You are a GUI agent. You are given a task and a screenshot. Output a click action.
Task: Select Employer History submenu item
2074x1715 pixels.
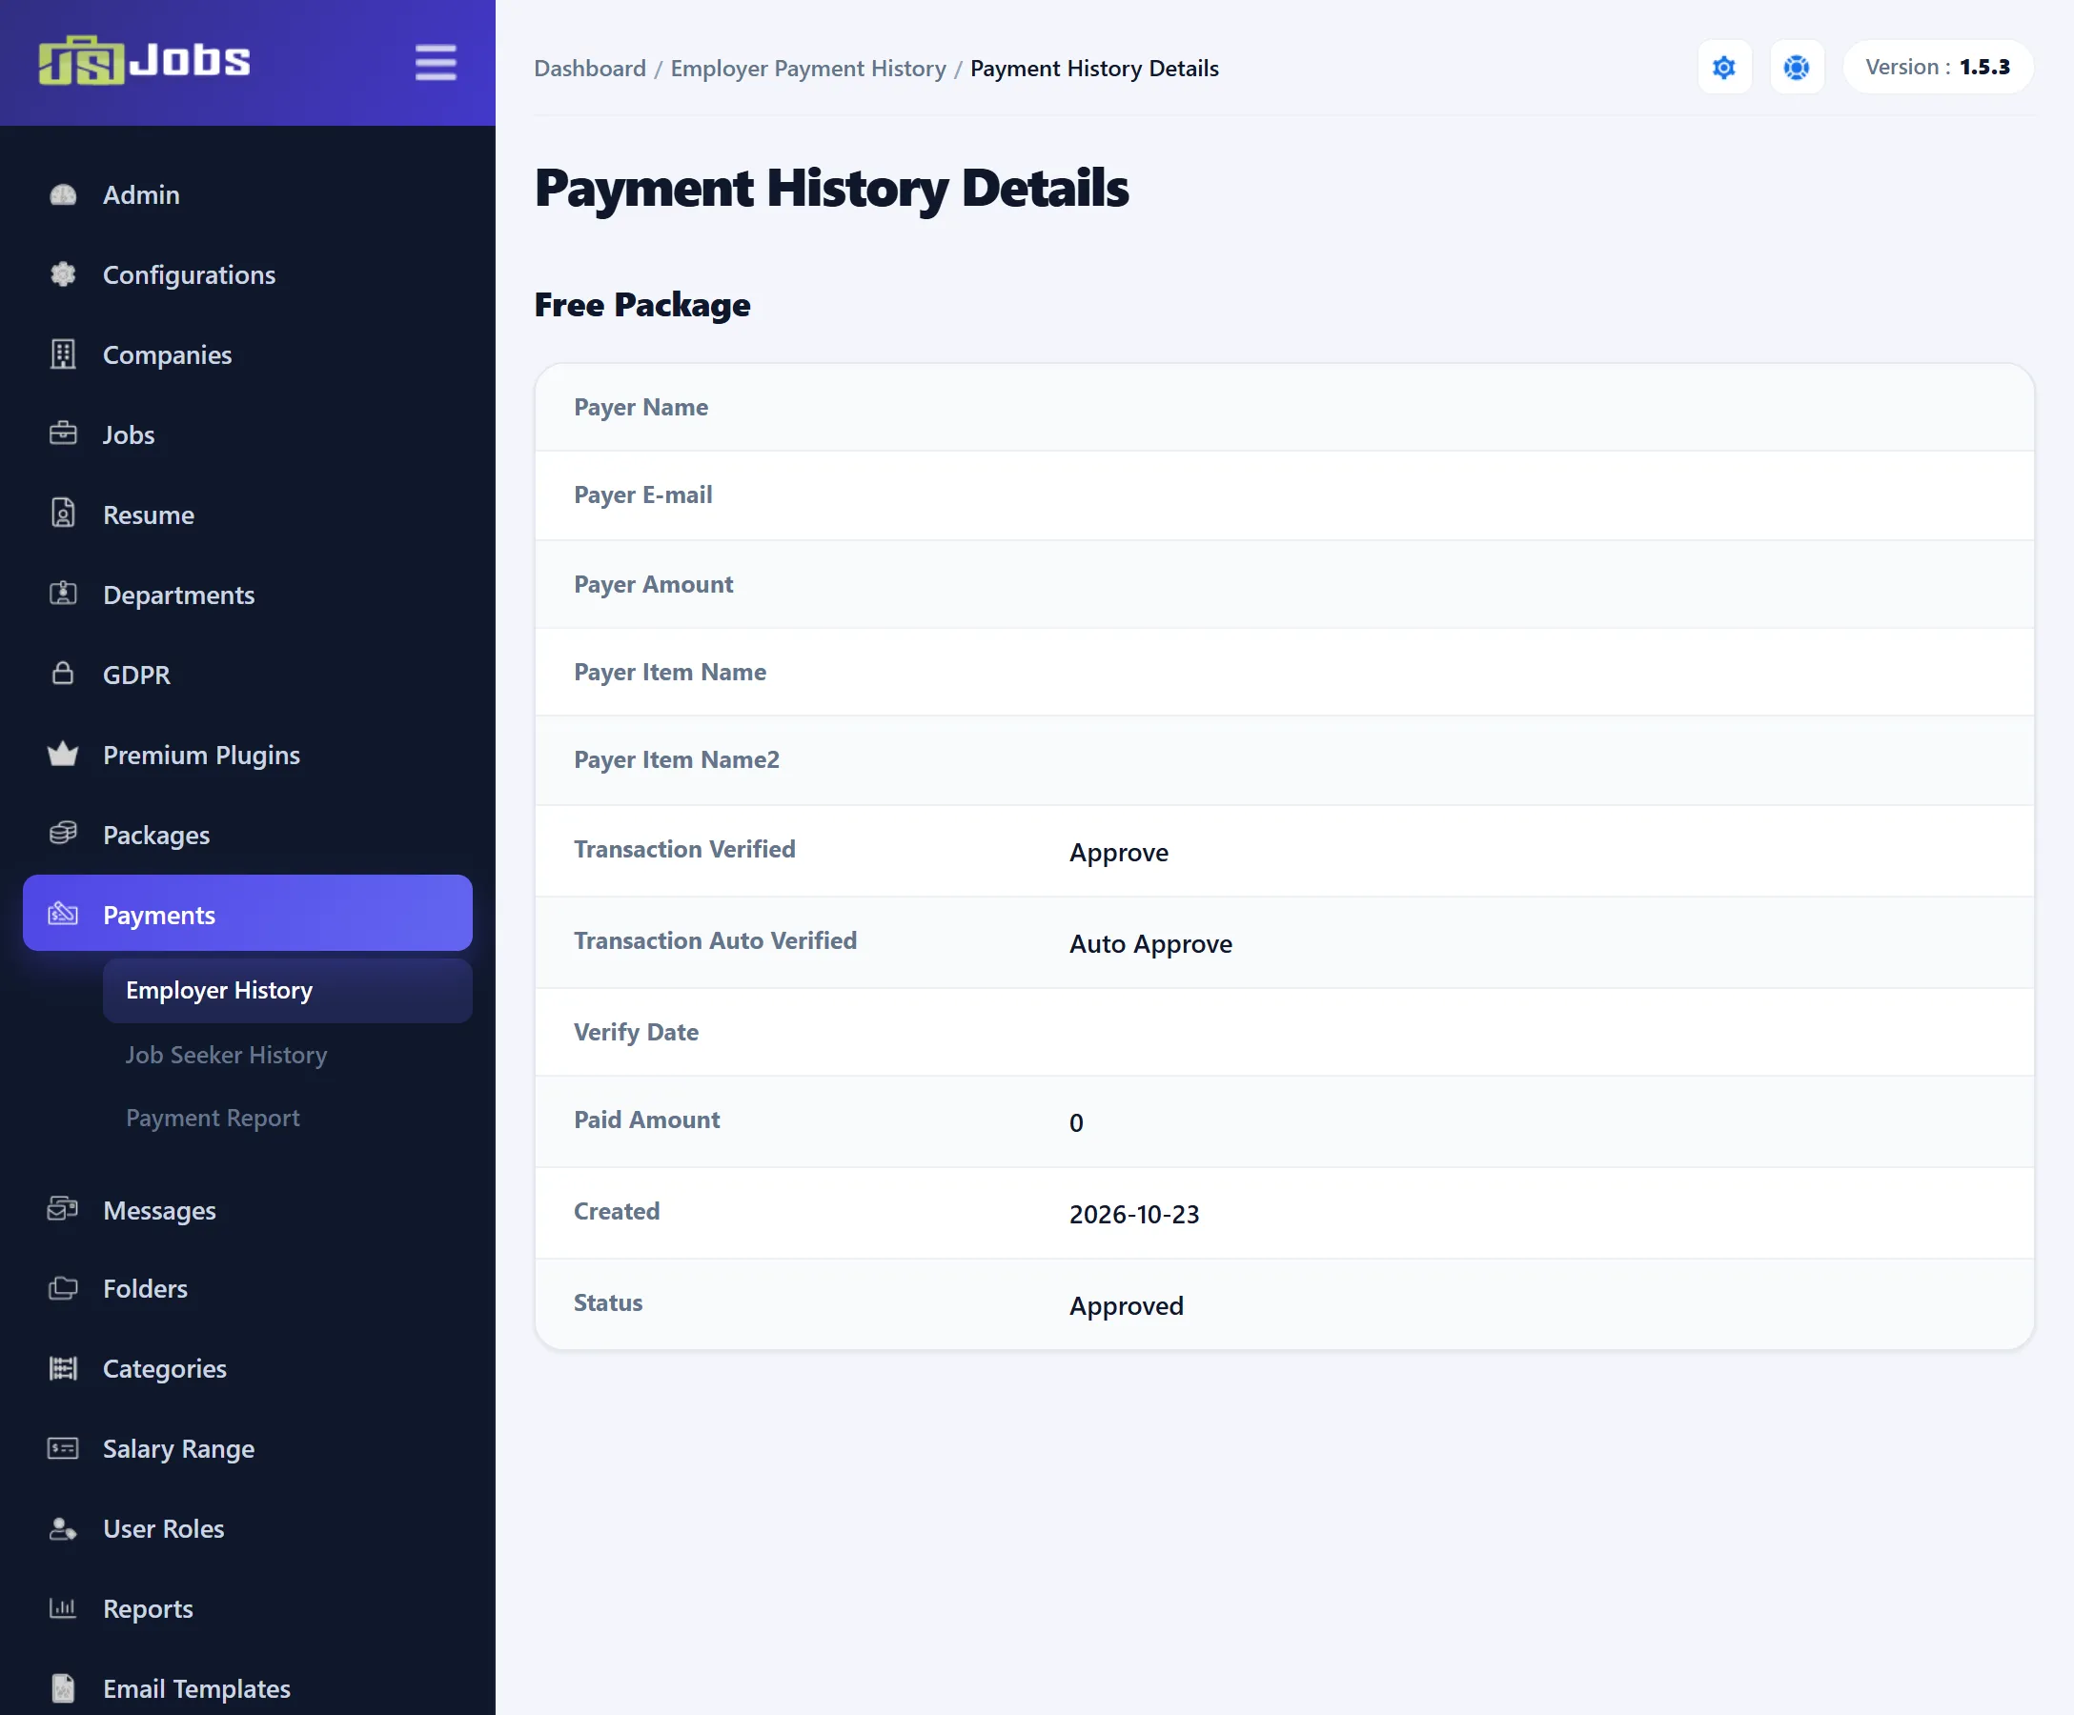pos(288,990)
